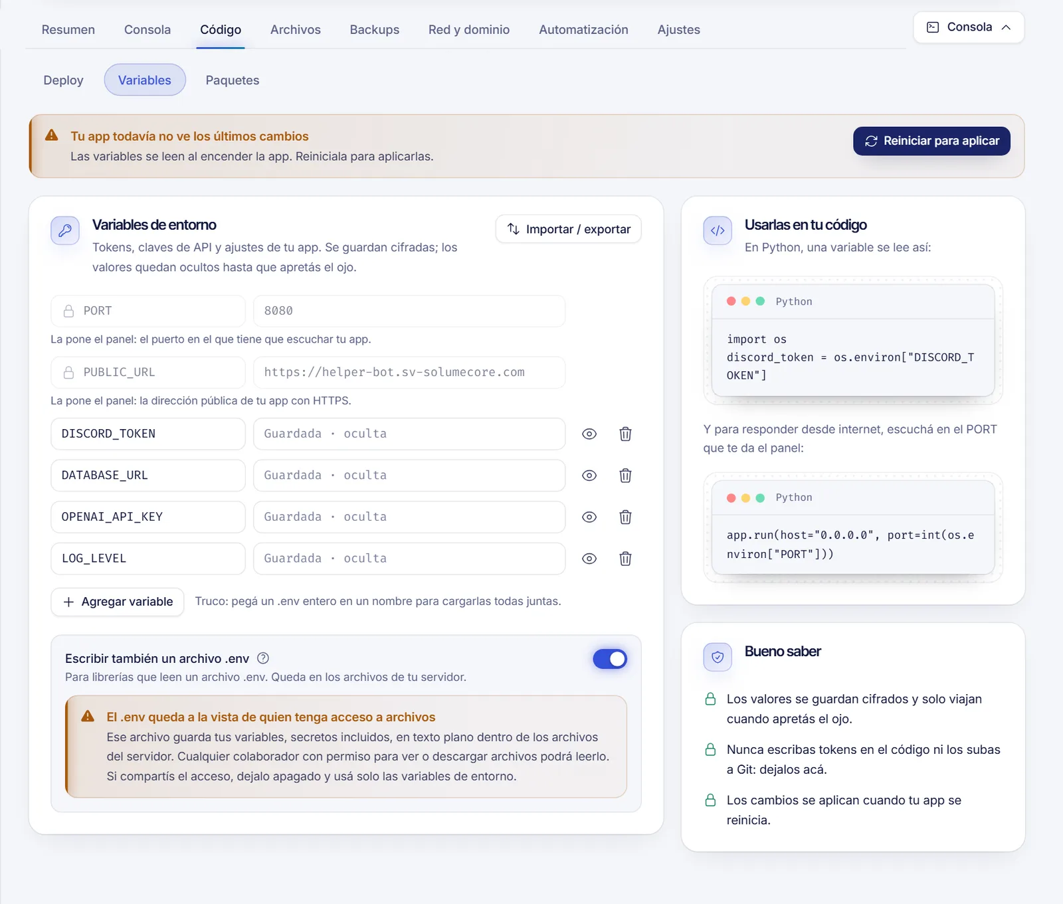This screenshot has width=1063, height=904.
Task: Select the Código tab
Action: point(221,30)
